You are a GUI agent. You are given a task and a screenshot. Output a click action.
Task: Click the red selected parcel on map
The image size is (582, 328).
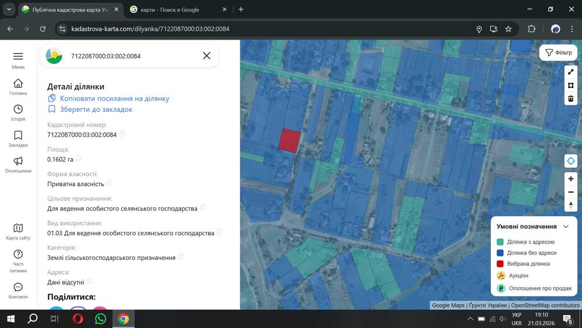click(289, 140)
